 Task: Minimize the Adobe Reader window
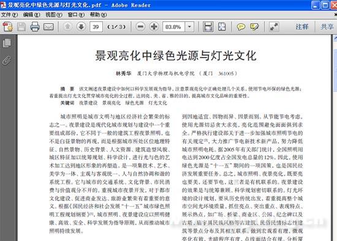tap(316, 5)
